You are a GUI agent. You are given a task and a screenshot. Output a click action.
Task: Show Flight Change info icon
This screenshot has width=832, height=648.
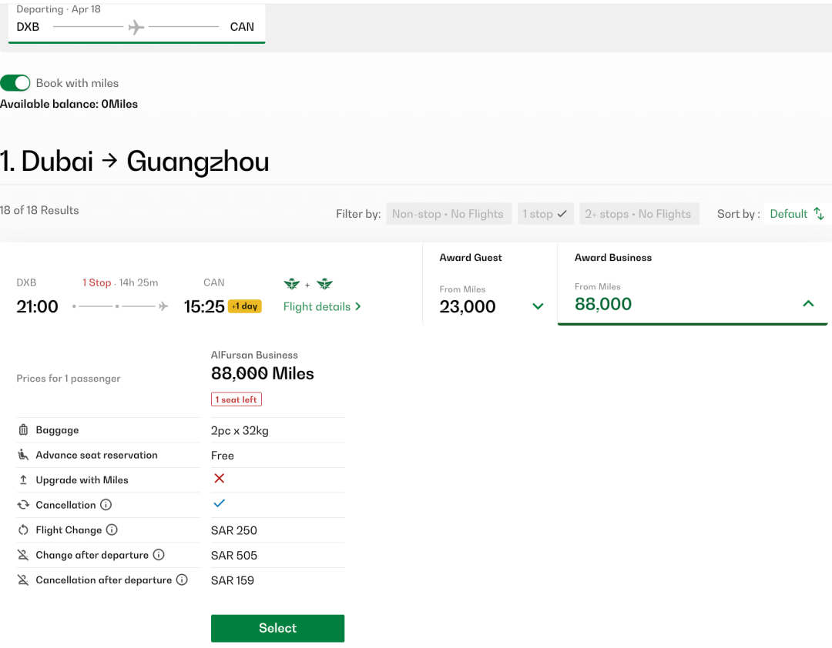(x=112, y=529)
